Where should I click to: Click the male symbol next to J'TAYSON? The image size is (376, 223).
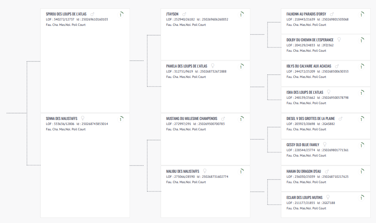[x=184, y=14]
